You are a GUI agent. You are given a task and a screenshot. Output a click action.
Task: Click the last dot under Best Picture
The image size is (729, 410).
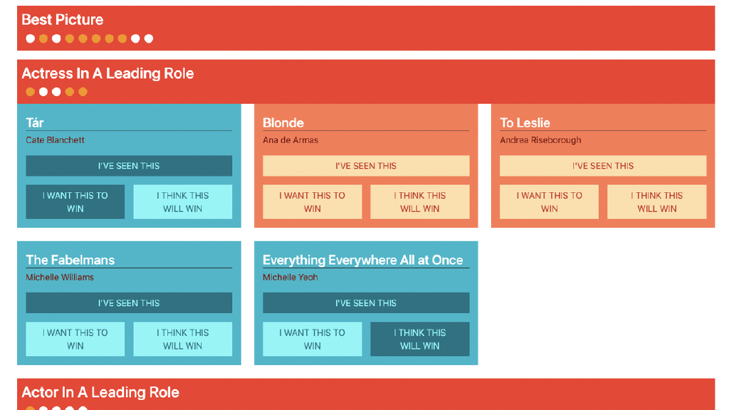tap(148, 38)
